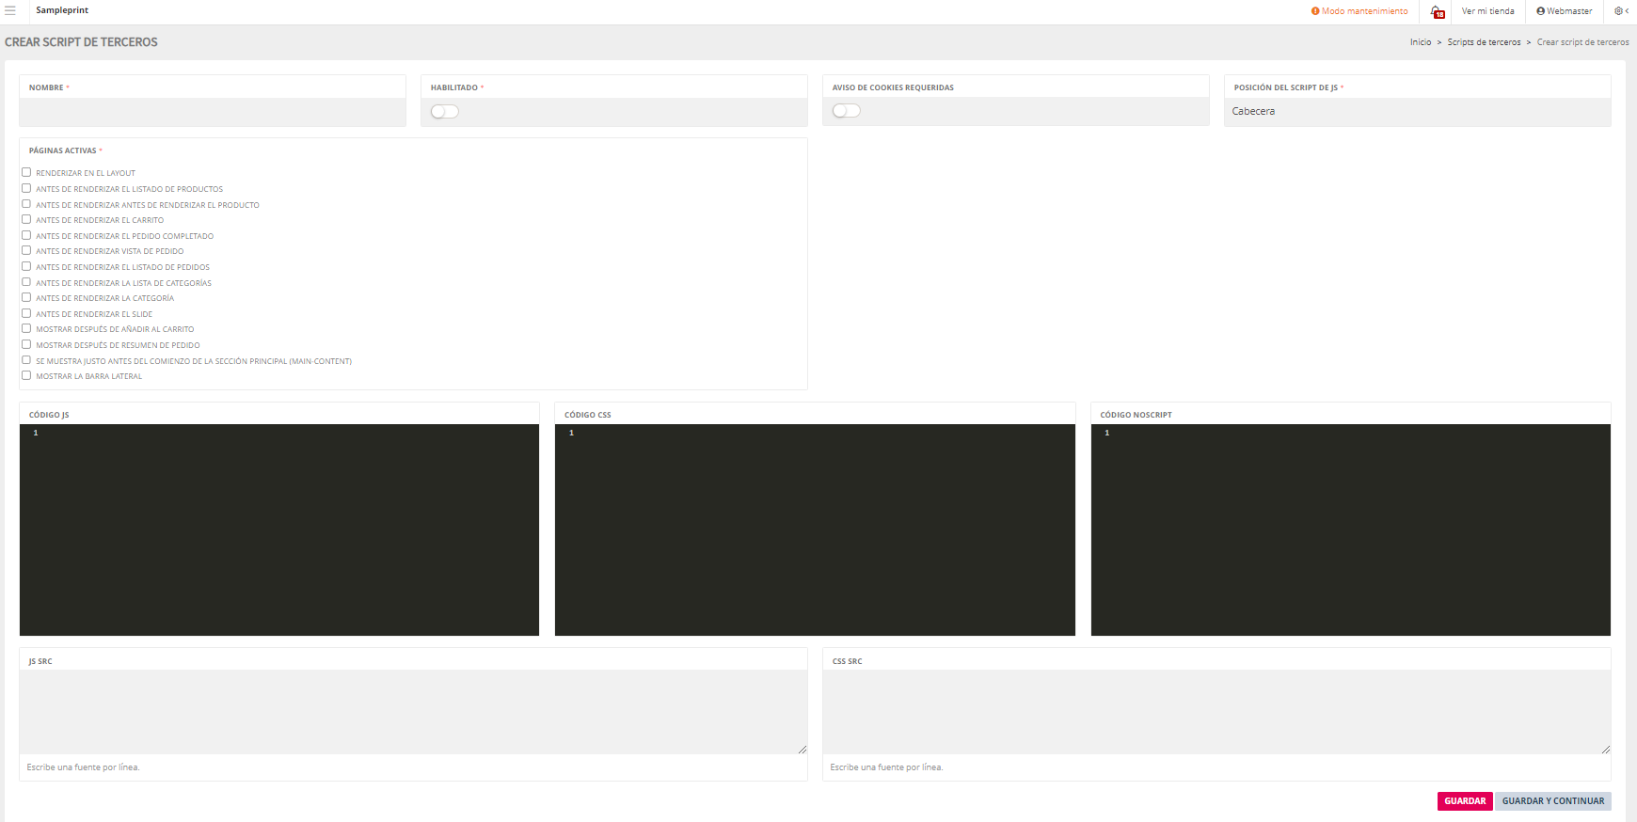Check Antes de renderizar el carrito
Viewport: 1637px width, 822px height.
click(x=26, y=220)
